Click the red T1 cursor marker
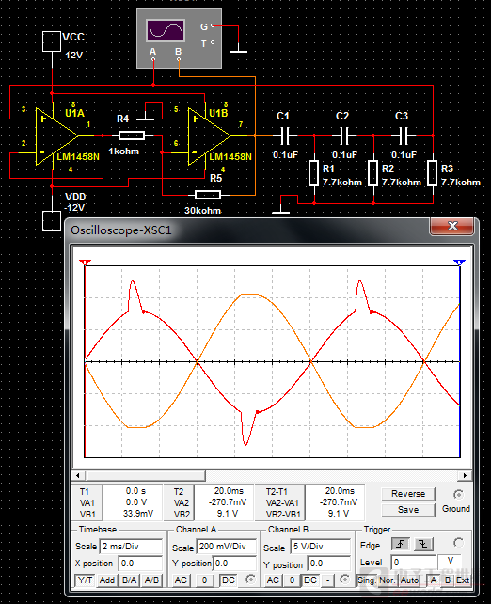 point(85,262)
